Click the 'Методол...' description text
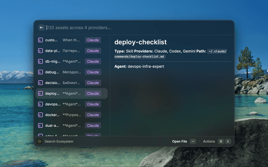Viewport: 268px width, 167px height. [x=72, y=72]
